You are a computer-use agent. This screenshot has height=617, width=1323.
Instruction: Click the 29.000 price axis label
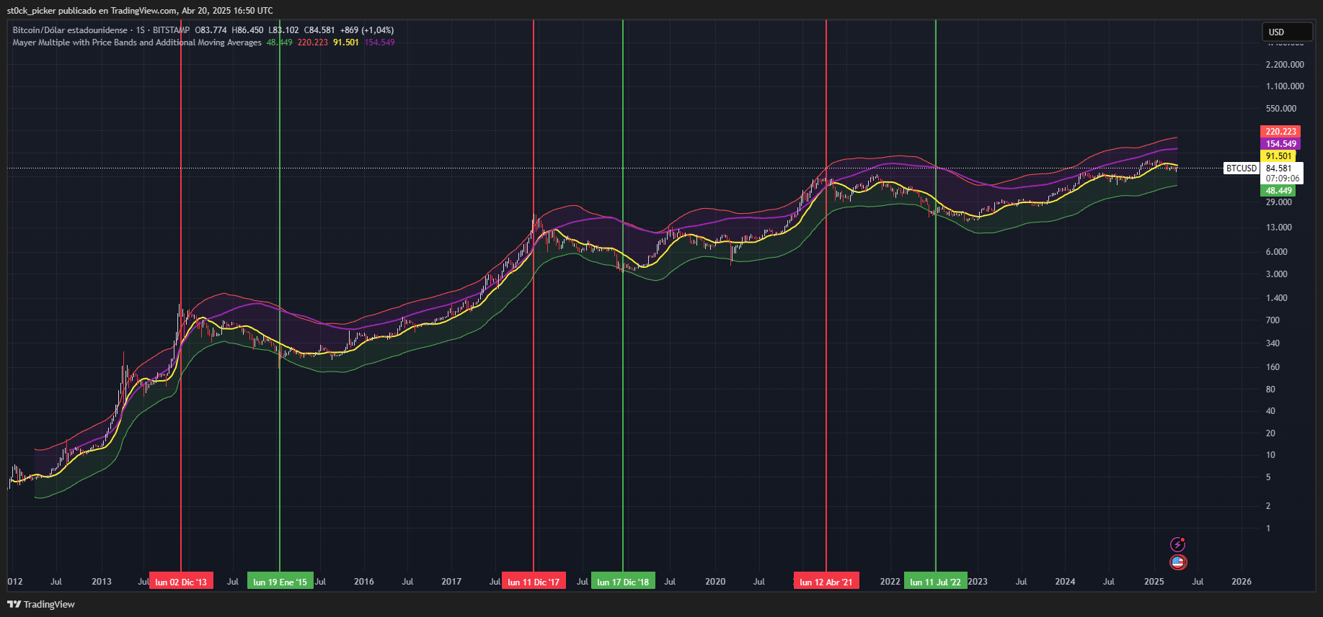1279,202
